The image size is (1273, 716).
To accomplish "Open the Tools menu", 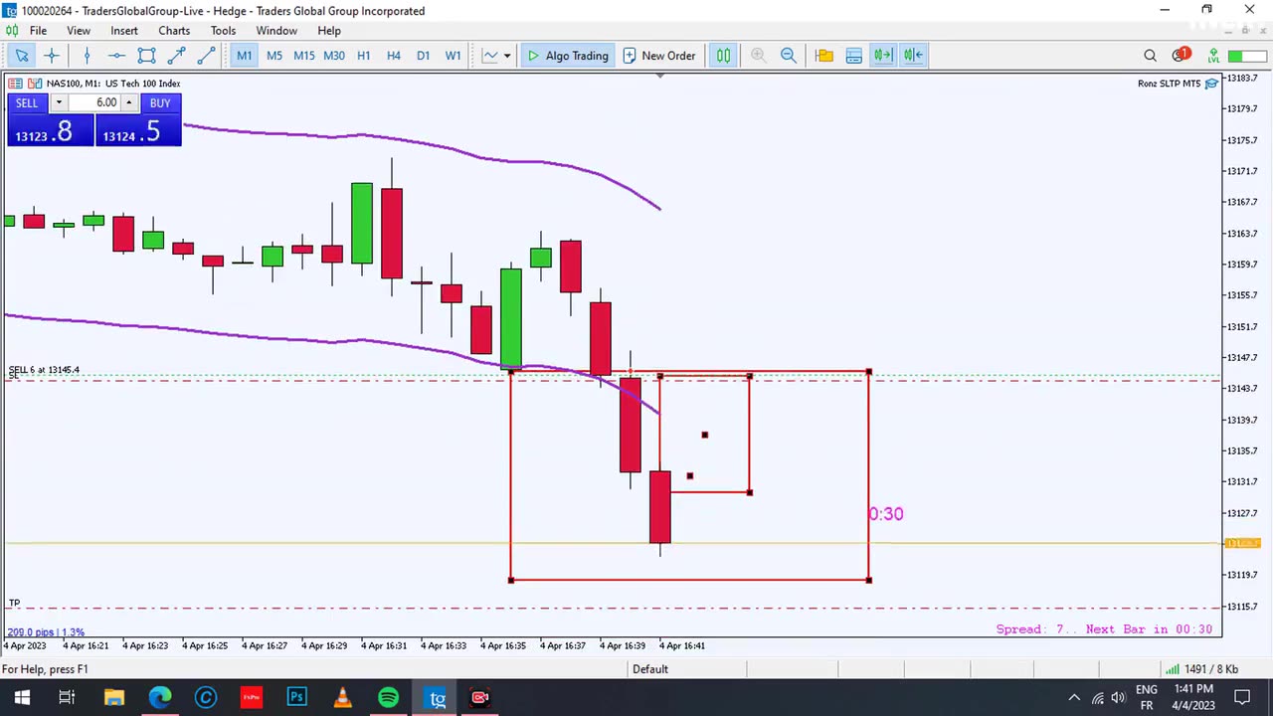I will [x=223, y=31].
